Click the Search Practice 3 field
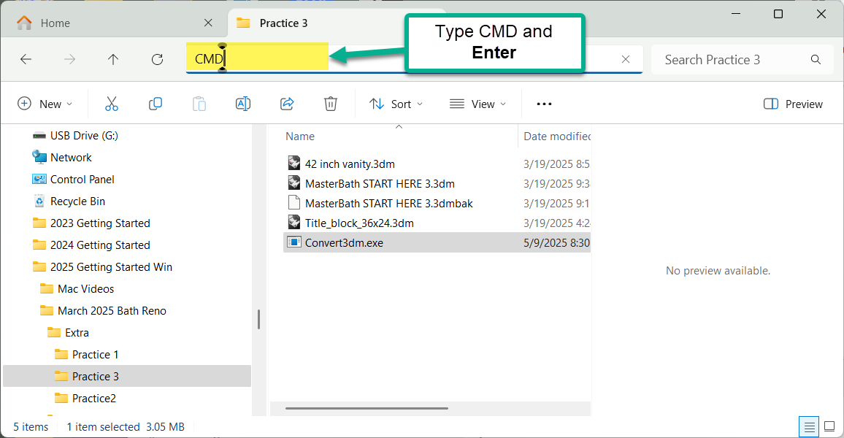Viewport: 844px width, 438px height. 734,60
